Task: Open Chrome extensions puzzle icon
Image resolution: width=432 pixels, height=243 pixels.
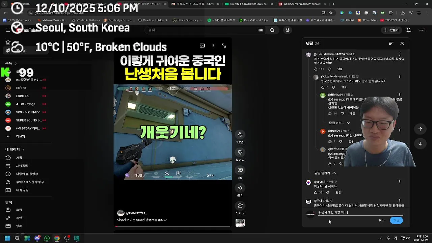Action: tap(391, 12)
